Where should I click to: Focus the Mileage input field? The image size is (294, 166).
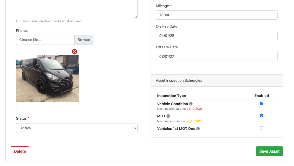coord(217,15)
